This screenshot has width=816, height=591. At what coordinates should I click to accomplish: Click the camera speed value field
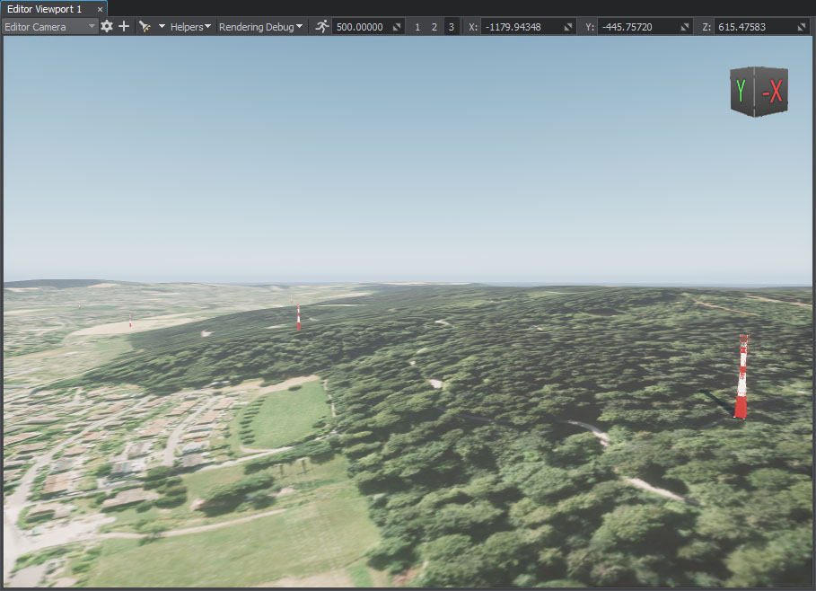[x=361, y=27]
